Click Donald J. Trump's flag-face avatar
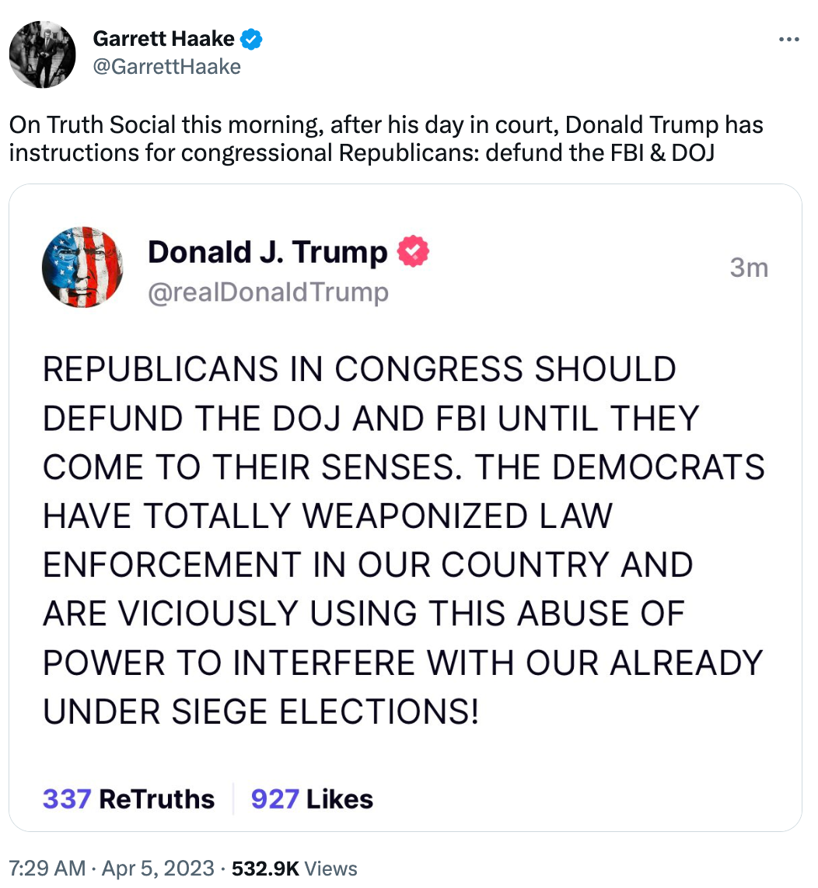This screenshot has height=888, width=818. click(x=82, y=267)
